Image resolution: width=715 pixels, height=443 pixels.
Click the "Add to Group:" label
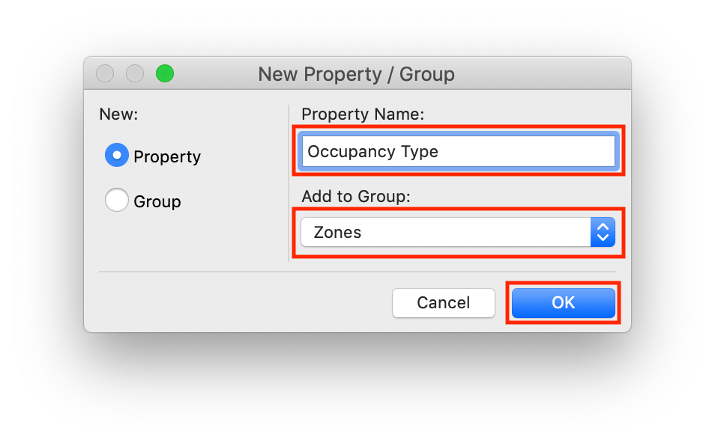(356, 196)
